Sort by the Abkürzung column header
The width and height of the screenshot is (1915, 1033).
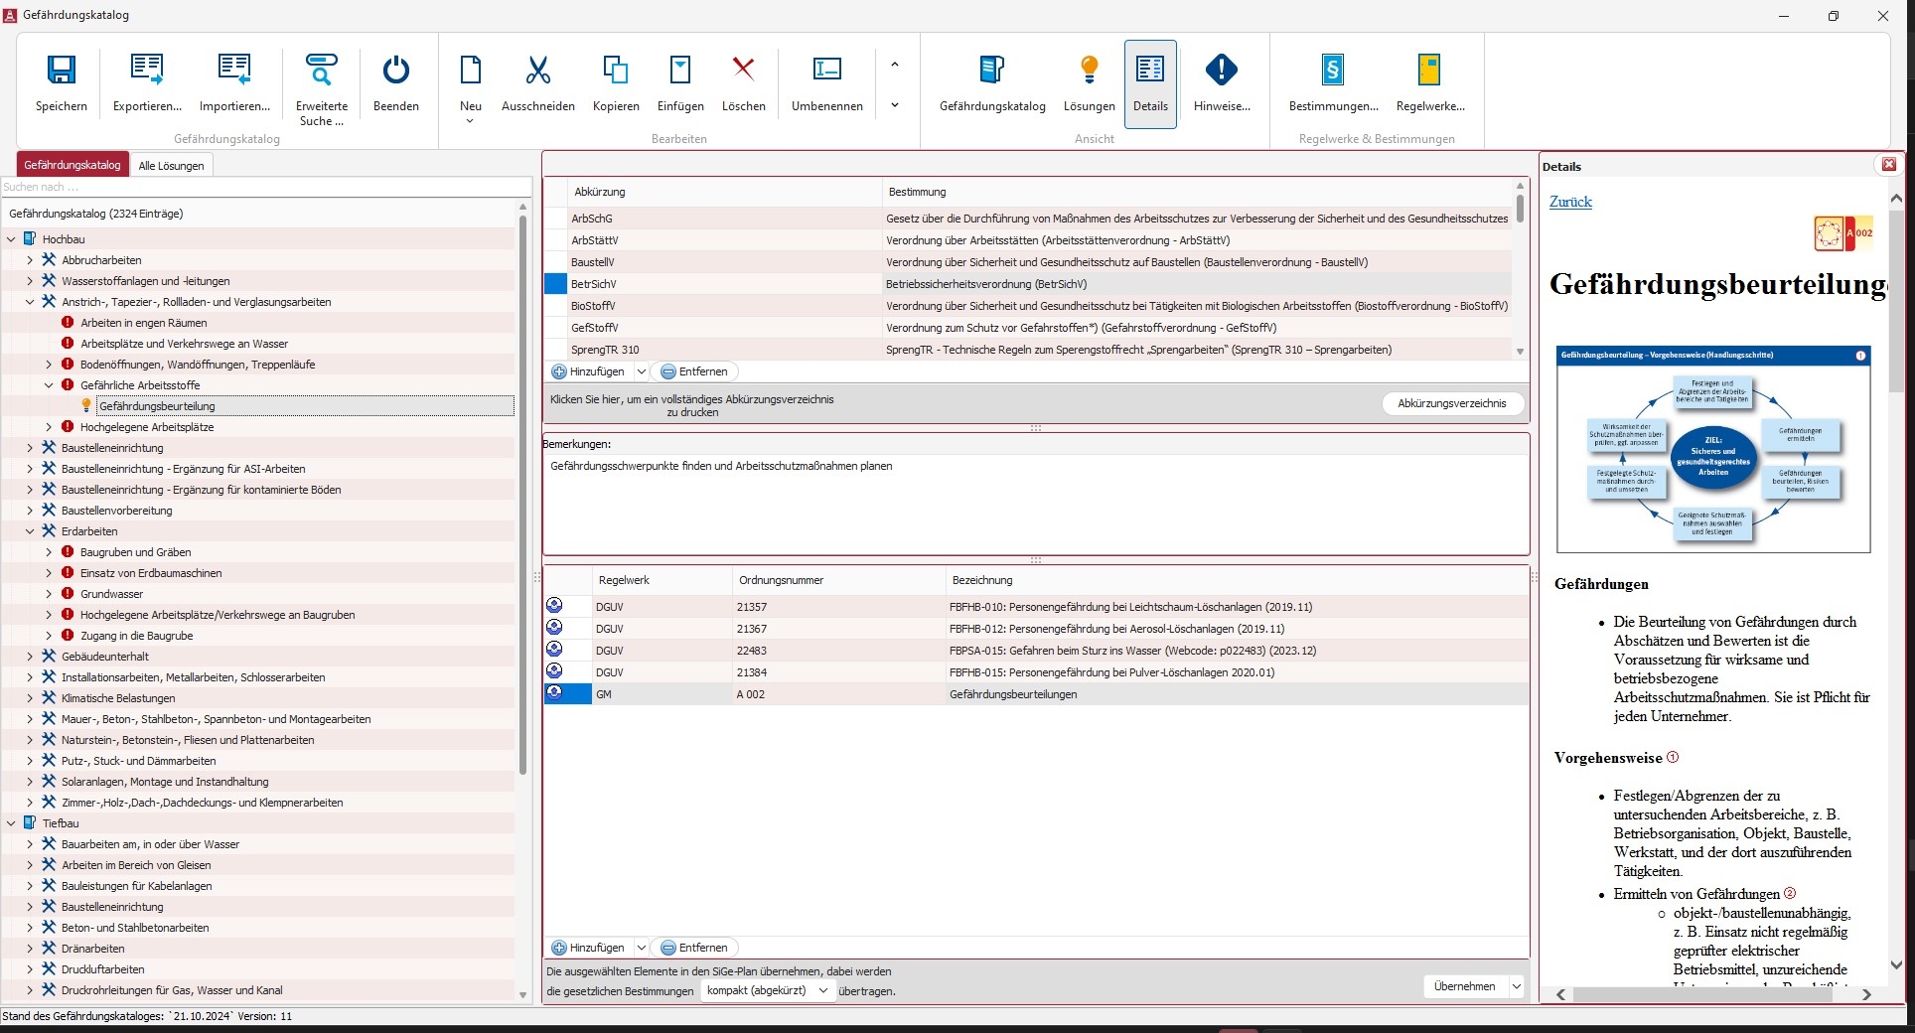coord(724,192)
